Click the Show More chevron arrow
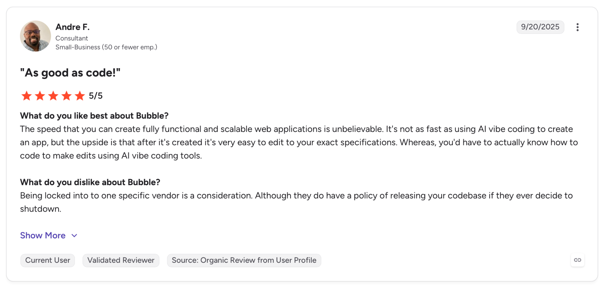The width and height of the screenshot is (602, 286). pyautogui.click(x=74, y=236)
